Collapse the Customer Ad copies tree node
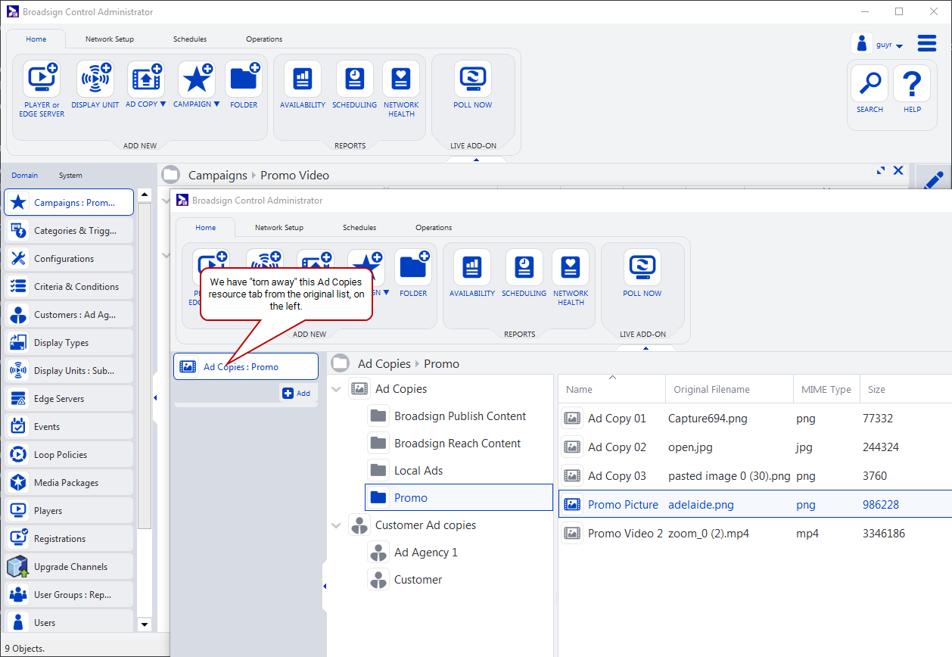The image size is (952, 657). coord(336,526)
